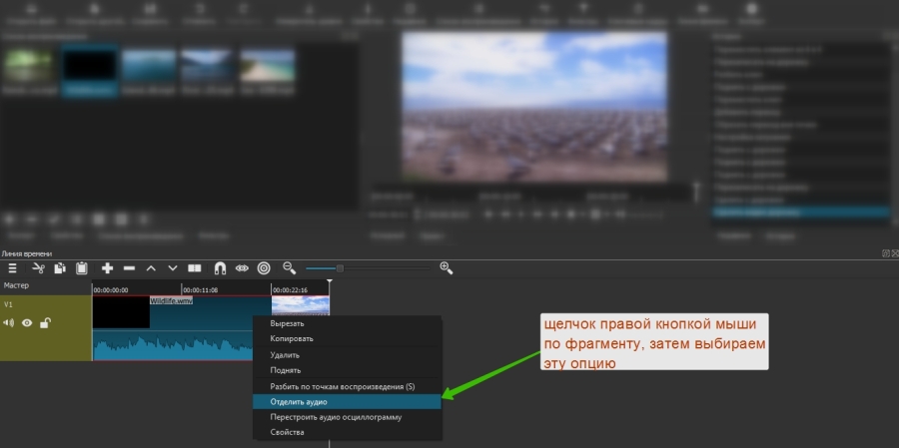Hide the V1 track using its eye icon

27,322
